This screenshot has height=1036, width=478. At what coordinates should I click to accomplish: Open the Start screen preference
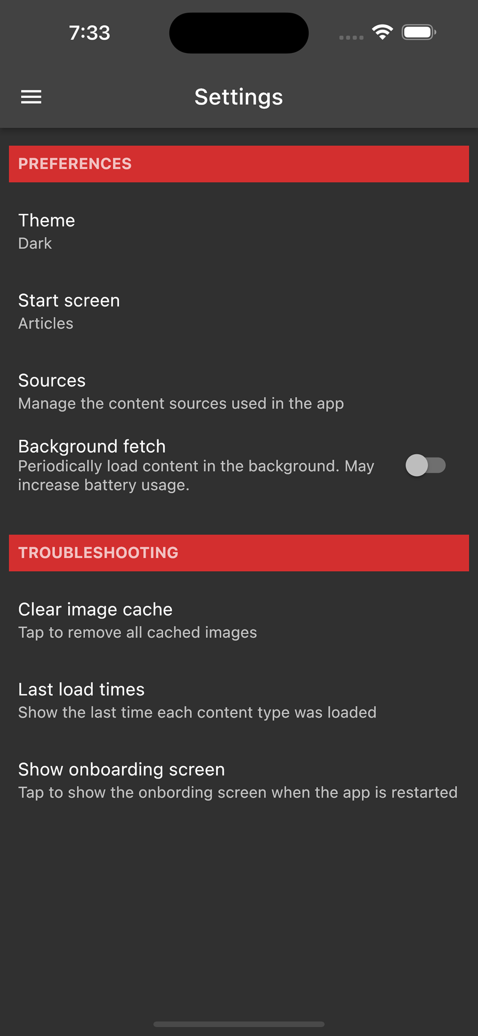point(239,311)
